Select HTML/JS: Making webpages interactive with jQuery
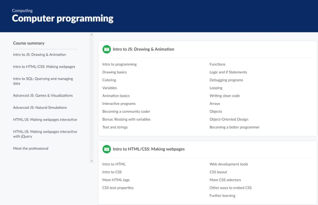The height and width of the screenshot is (205, 318). [x=45, y=134]
